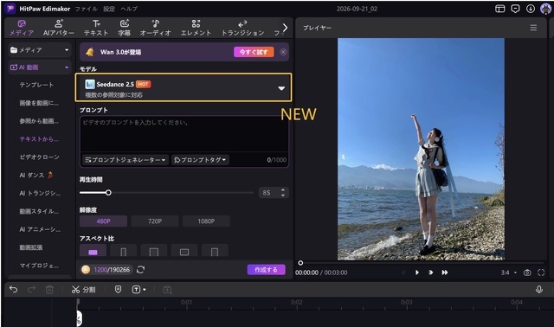Click the 再生時間 duration slider handle
Image resolution: width=554 pixels, height=327 pixels.
coord(108,192)
